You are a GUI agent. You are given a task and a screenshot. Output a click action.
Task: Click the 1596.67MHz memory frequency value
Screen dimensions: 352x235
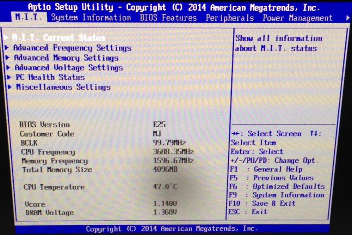[x=173, y=160]
